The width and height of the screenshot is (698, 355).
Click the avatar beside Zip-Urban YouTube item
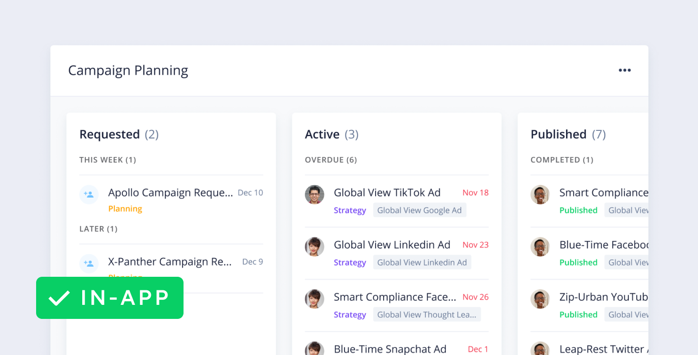tap(540, 299)
